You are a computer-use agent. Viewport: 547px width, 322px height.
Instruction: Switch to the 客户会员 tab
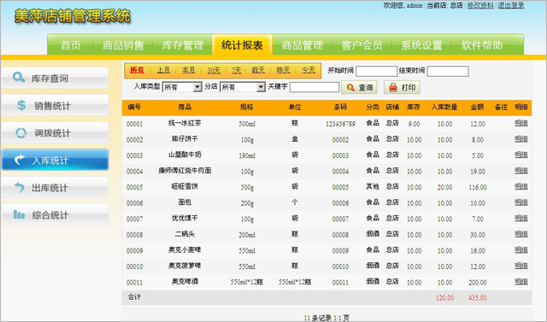point(362,45)
